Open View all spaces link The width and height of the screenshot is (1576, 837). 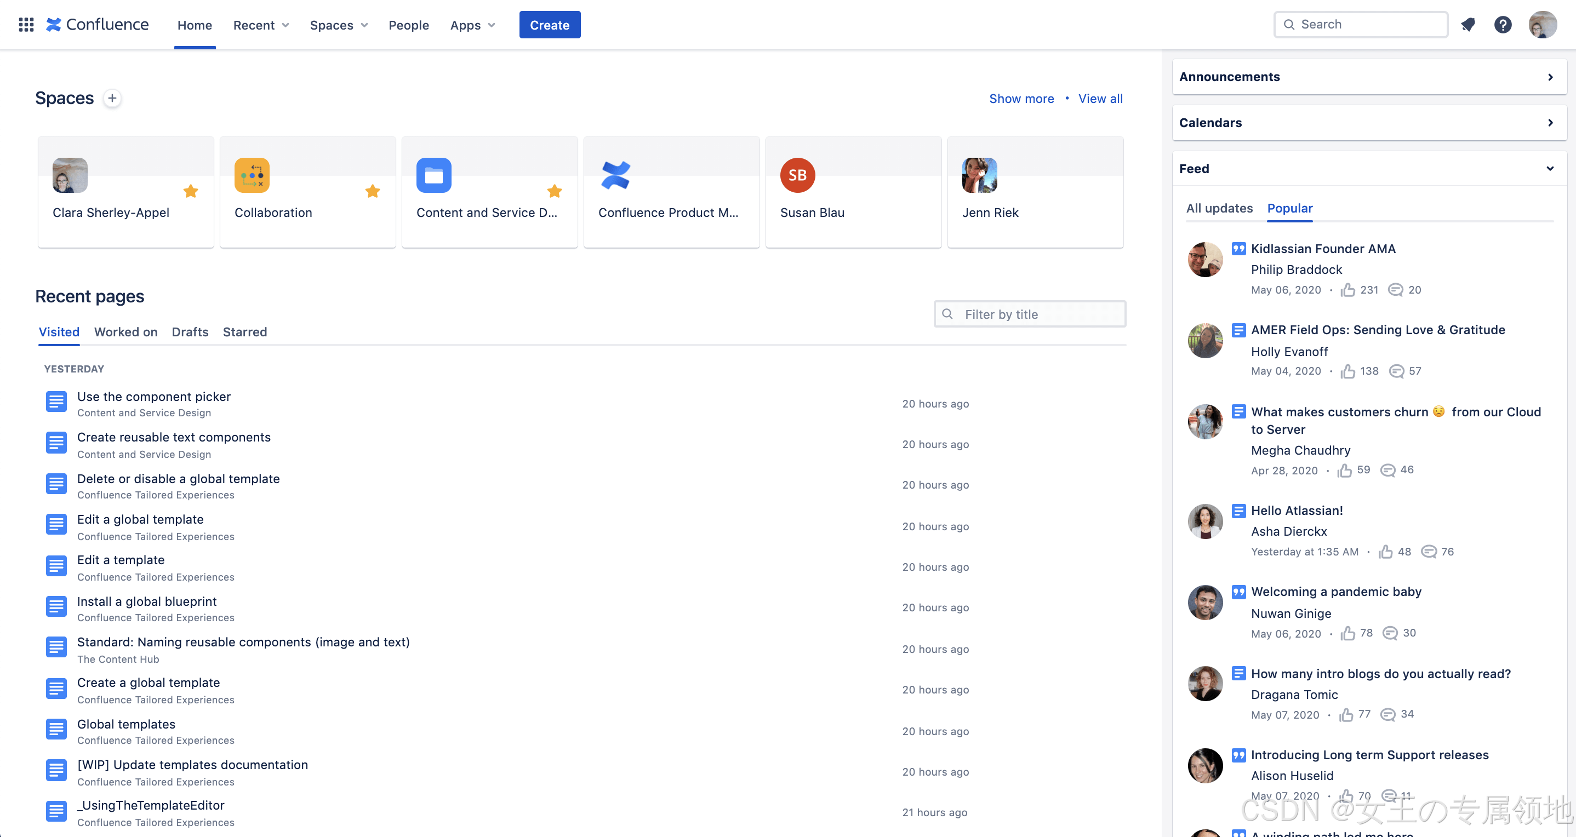(x=1100, y=99)
